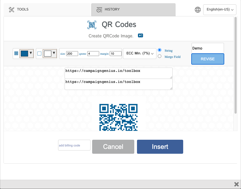Click the size label

[x=63, y=54]
